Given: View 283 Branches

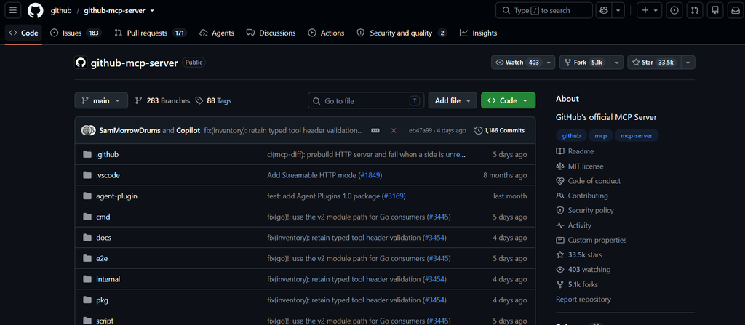Looking at the screenshot, I should [162, 101].
